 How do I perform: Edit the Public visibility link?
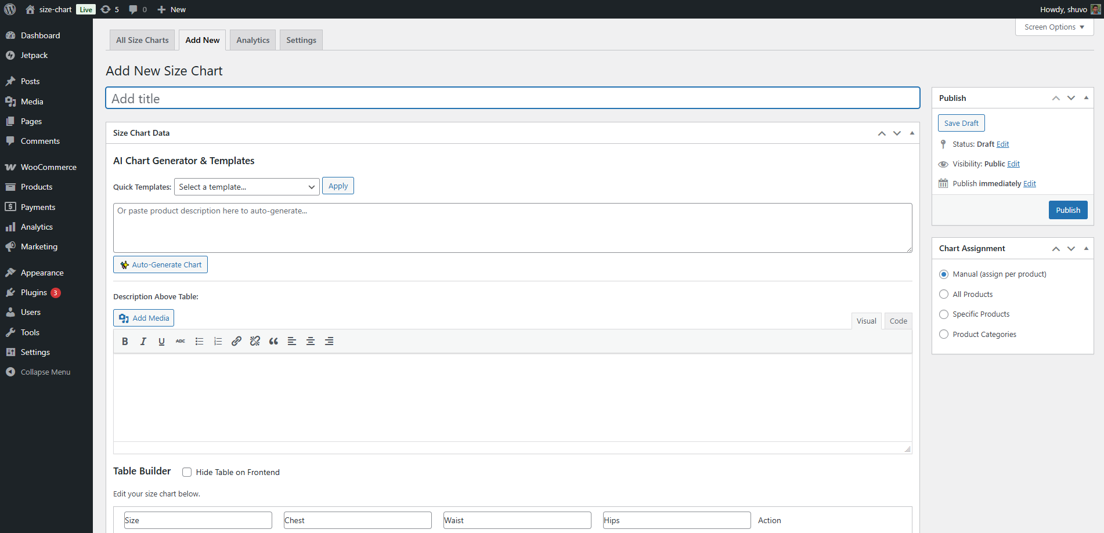(1013, 164)
